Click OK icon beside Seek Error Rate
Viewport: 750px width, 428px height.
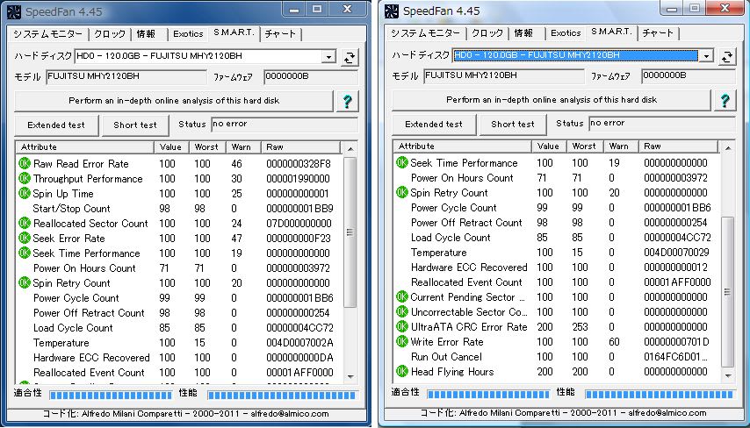[x=25, y=238]
